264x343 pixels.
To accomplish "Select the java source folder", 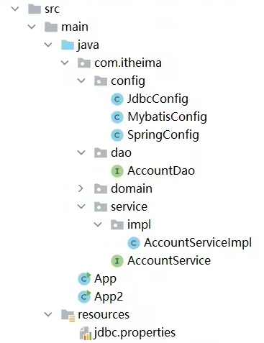I will pos(88,45).
